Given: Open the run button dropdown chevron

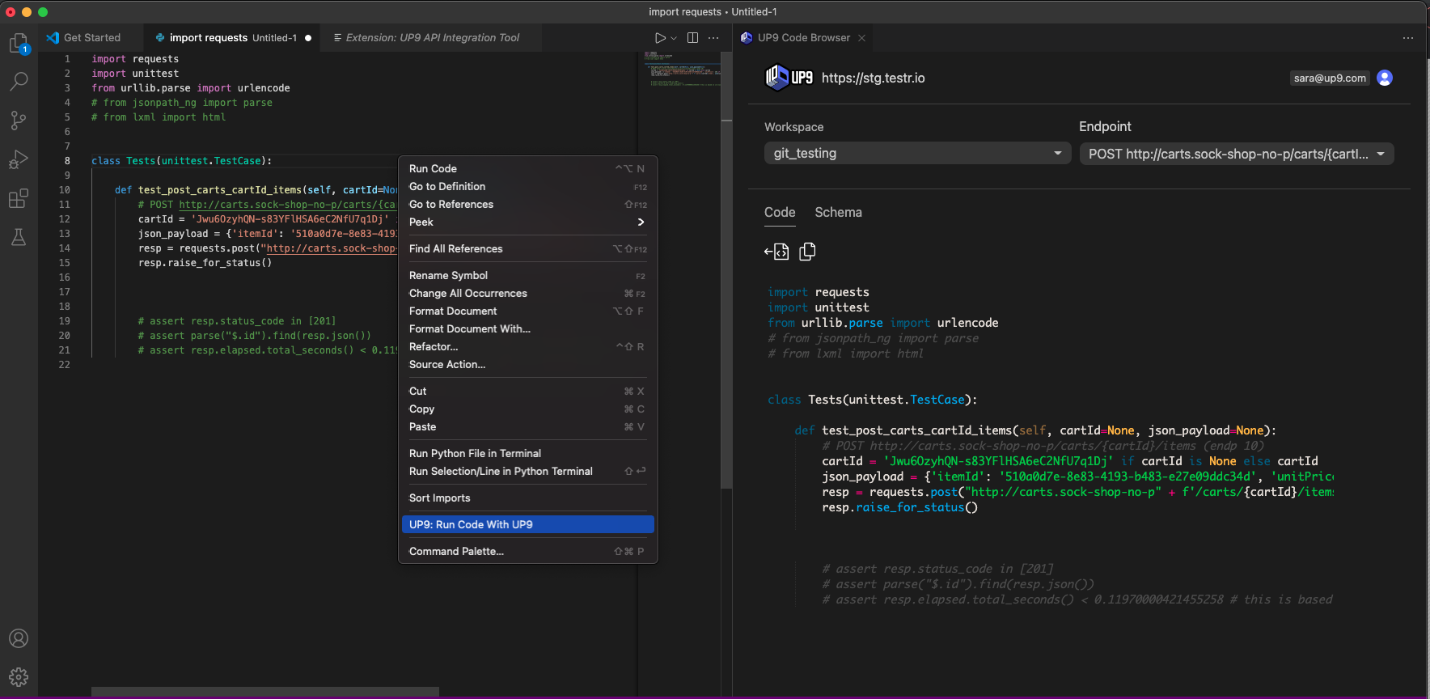Looking at the screenshot, I should click(674, 38).
